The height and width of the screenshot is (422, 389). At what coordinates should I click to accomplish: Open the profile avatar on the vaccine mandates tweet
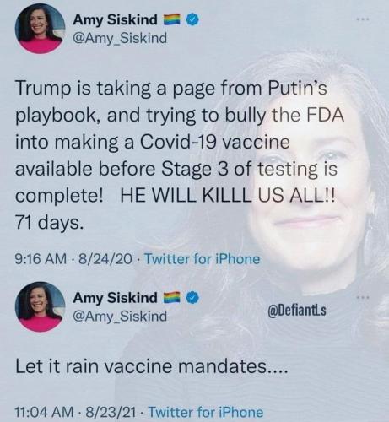click(x=40, y=306)
